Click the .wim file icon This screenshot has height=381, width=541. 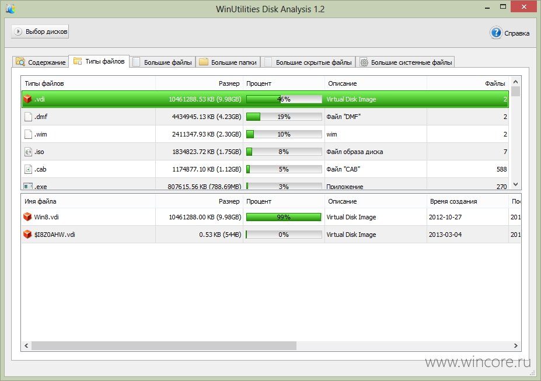click(28, 134)
